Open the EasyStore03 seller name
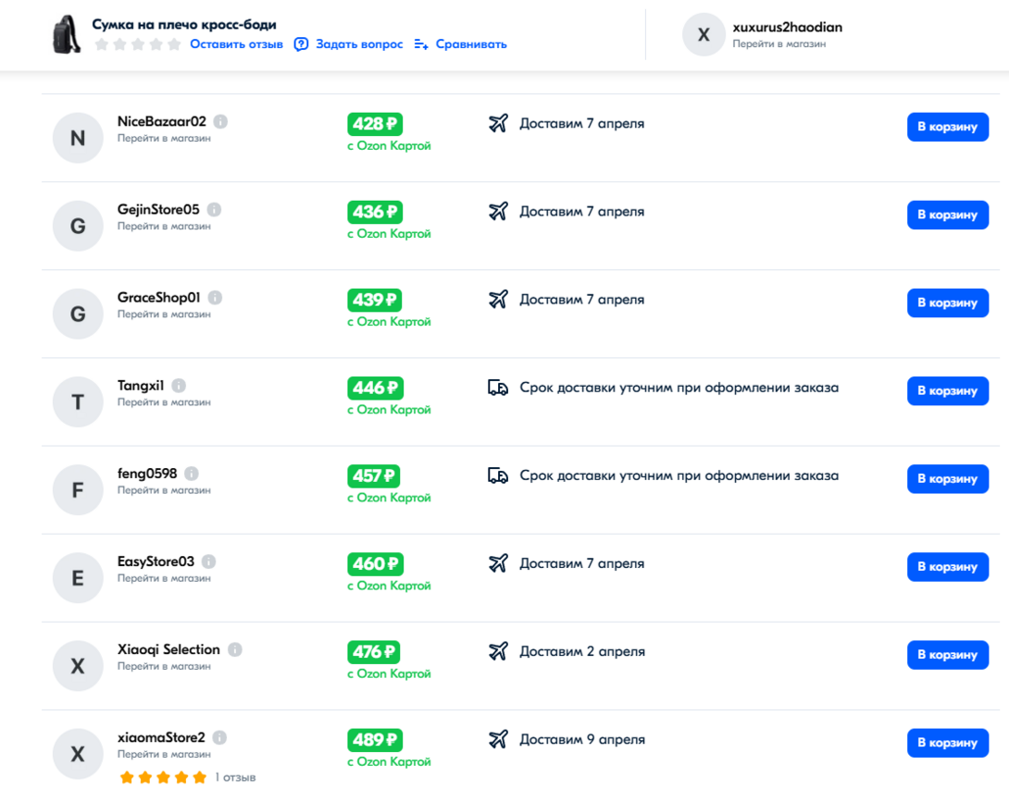The height and width of the screenshot is (802, 1009). pos(156,561)
